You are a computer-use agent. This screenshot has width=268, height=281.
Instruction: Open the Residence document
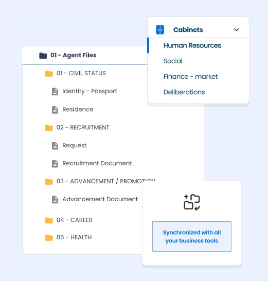[78, 109]
